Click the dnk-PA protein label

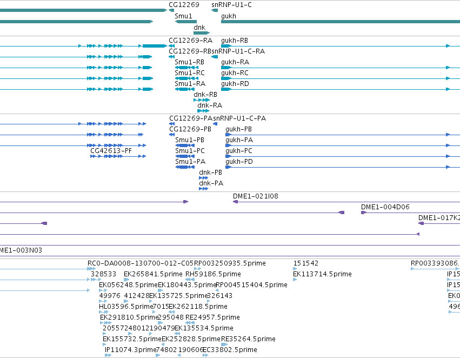pos(211,183)
